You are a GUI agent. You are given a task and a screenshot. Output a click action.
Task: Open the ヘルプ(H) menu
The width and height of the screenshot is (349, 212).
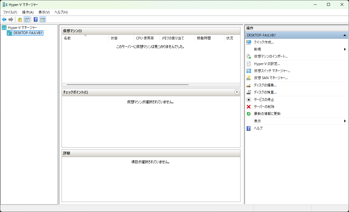[x=61, y=12]
